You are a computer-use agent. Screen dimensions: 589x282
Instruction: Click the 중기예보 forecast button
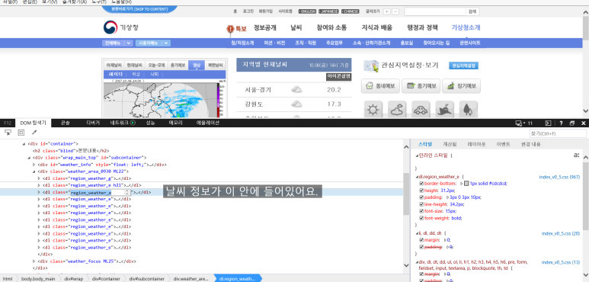pos(421,86)
